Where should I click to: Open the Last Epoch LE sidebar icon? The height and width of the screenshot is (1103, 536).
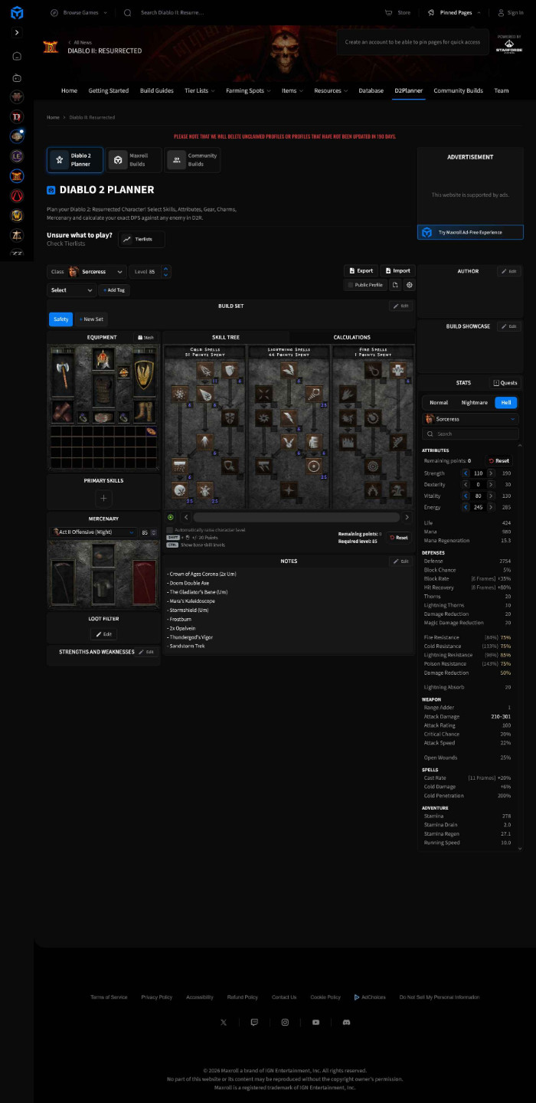pyautogui.click(x=17, y=156)
